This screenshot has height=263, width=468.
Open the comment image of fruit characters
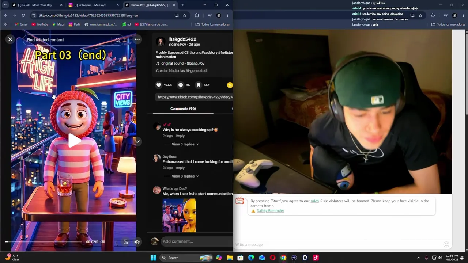(x=179, y=216)
